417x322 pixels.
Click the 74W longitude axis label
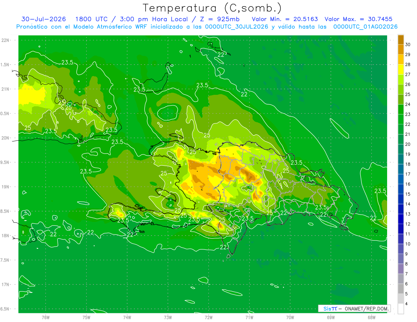click(127, 317)
